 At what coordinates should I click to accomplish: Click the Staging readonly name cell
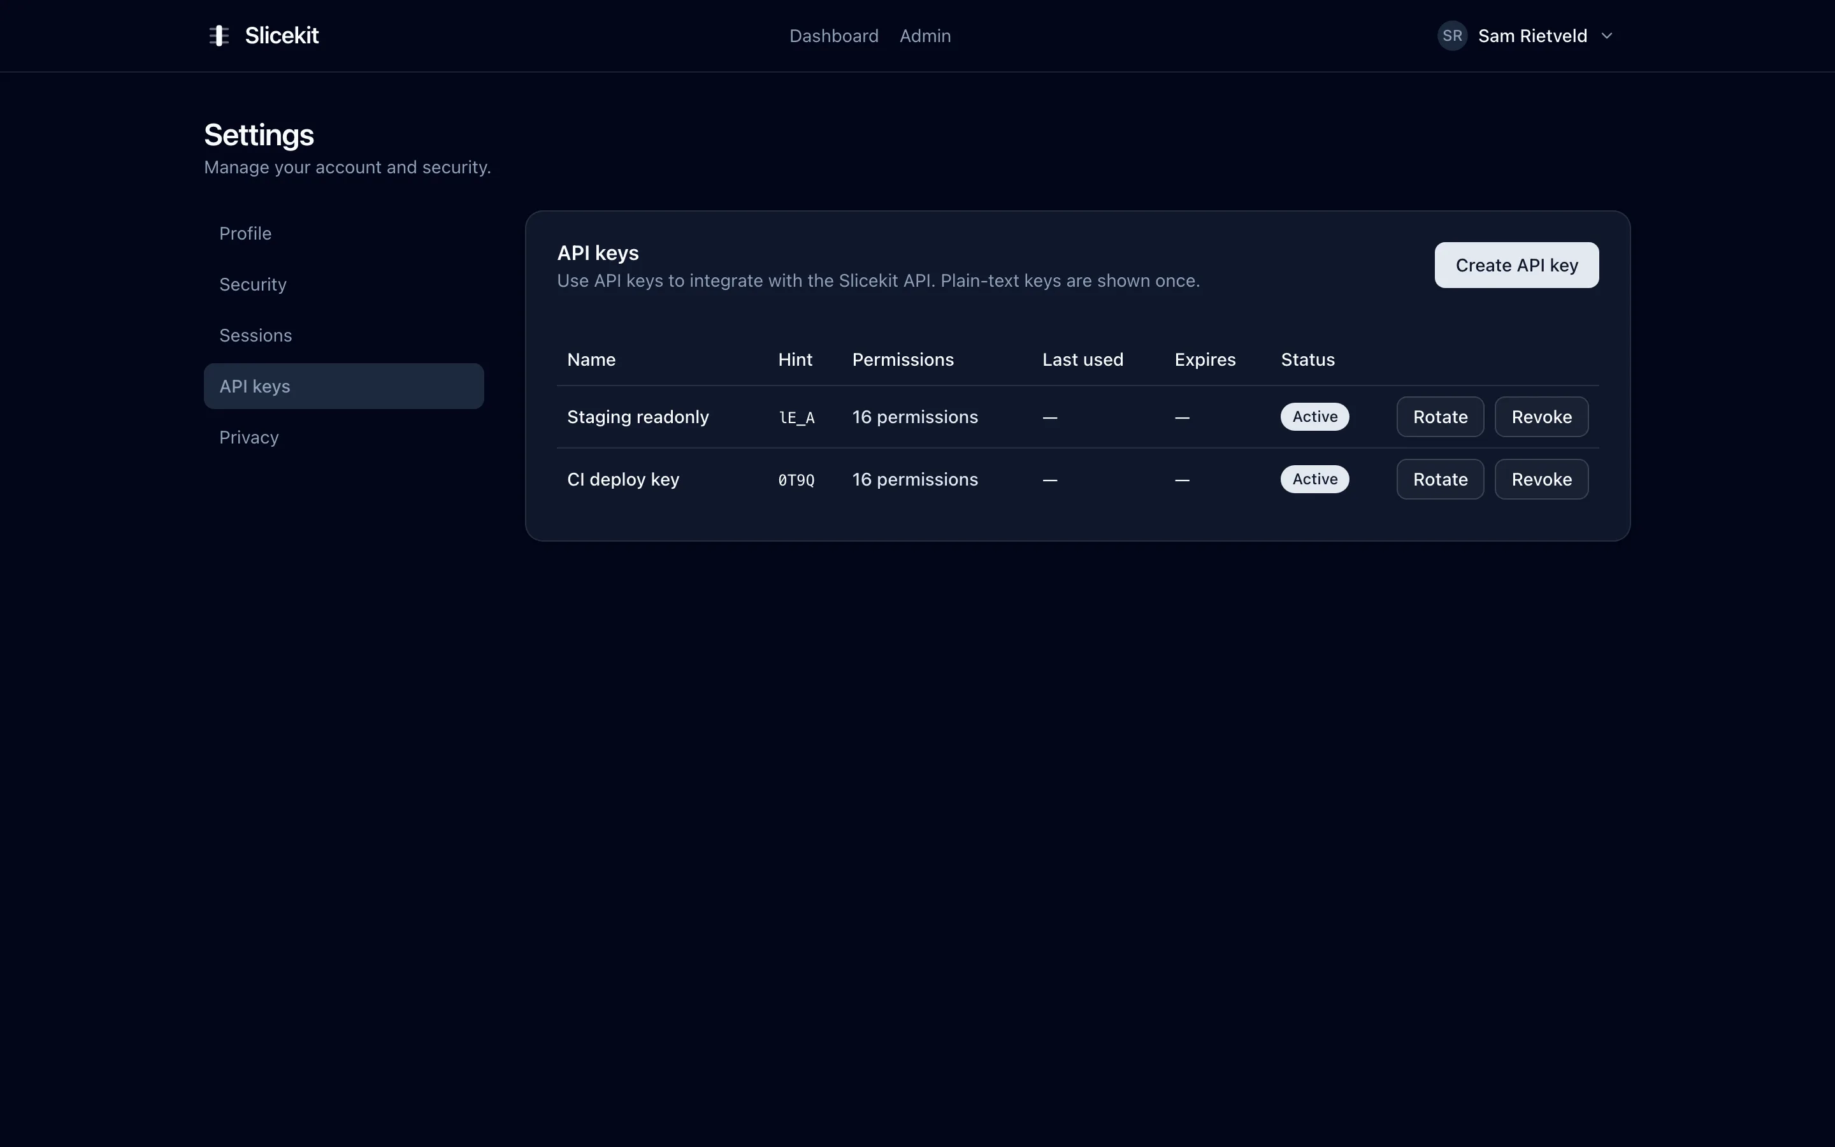[638, 417]
